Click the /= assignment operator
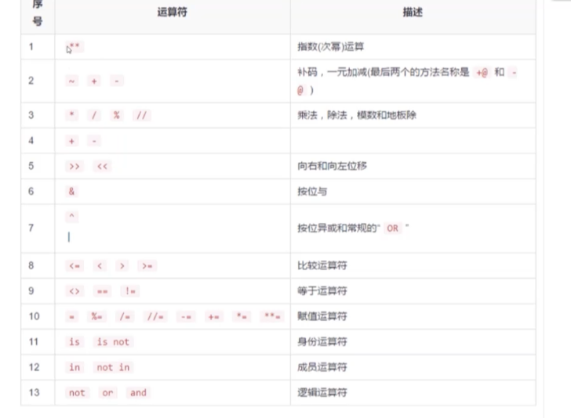571x418 pixels. [x=125, y=317]
